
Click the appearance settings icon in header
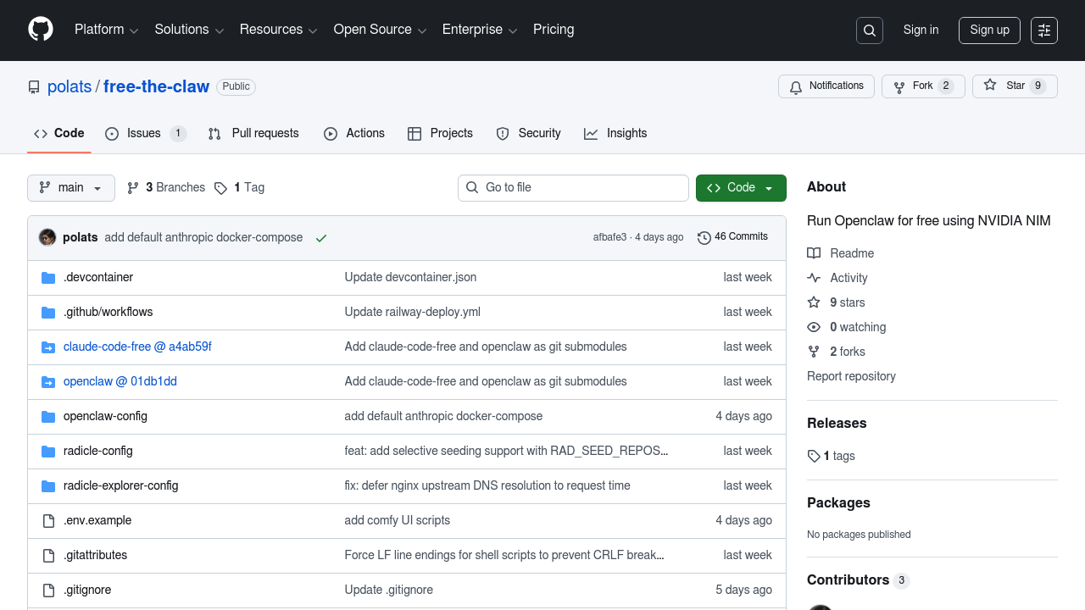(x=1044, y=30)
